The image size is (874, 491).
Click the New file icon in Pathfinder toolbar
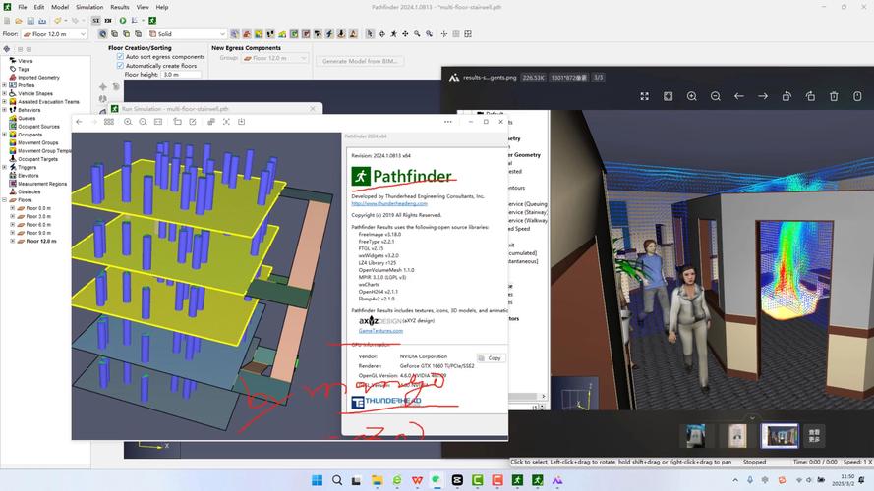tap(7, 21)
